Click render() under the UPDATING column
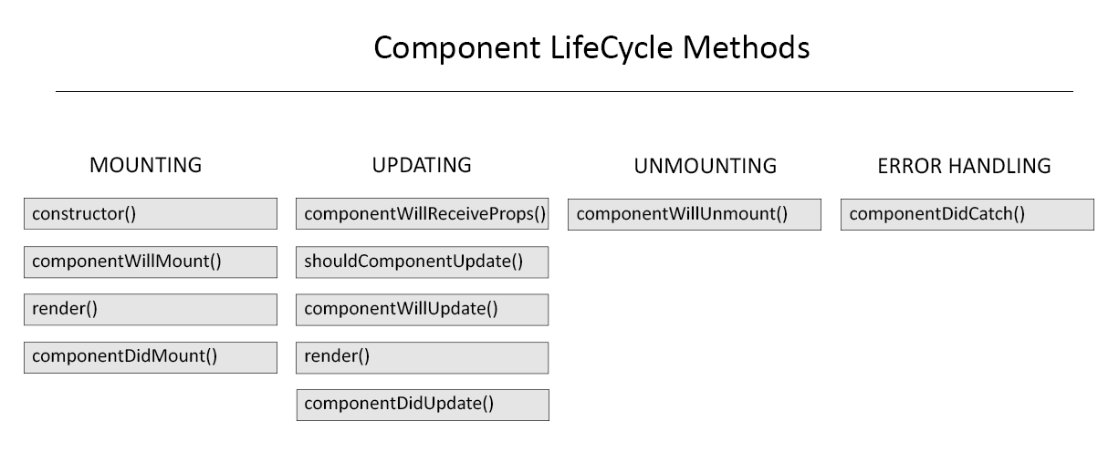 (x=423, y=357)
